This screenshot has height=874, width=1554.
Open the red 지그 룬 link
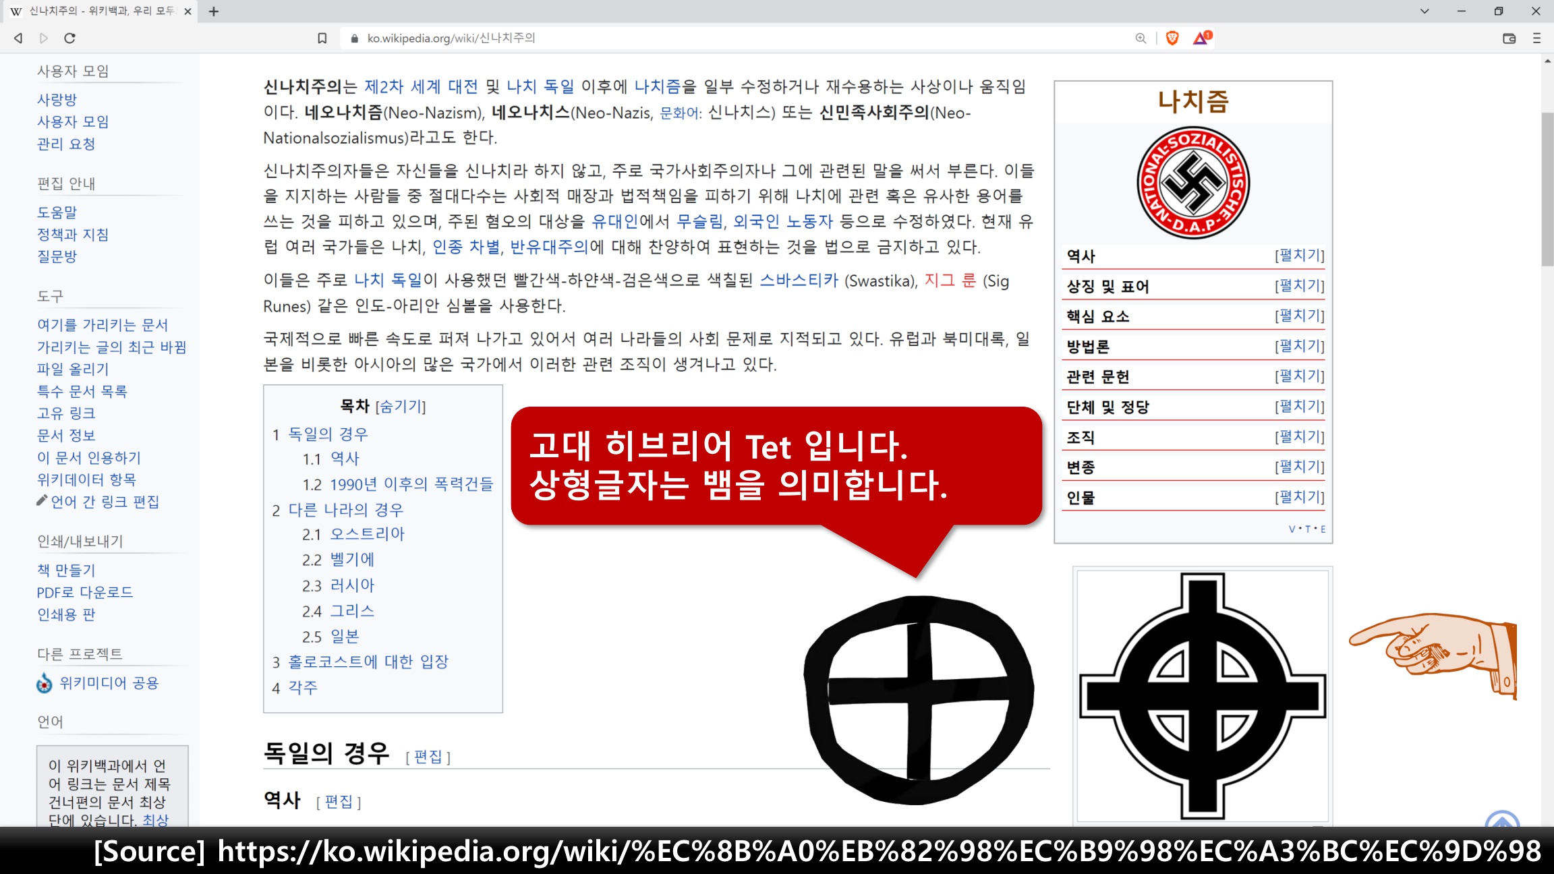tap(950, 281)
